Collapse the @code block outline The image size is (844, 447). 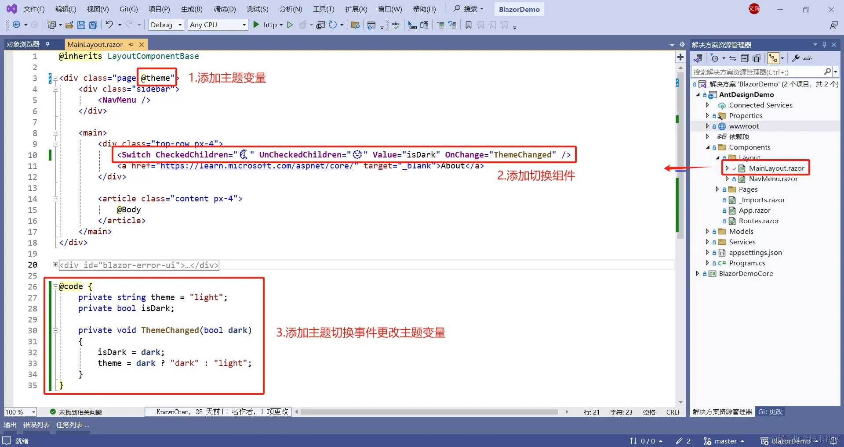tap(55, 286)
